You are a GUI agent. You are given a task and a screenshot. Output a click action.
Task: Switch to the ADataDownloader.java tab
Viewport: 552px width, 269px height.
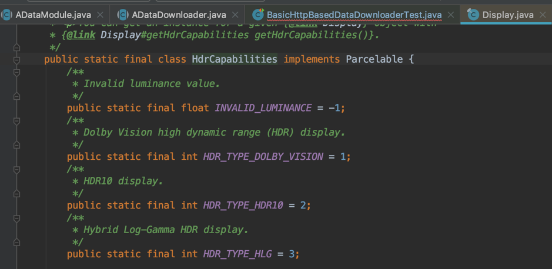(x=179, y=15)
